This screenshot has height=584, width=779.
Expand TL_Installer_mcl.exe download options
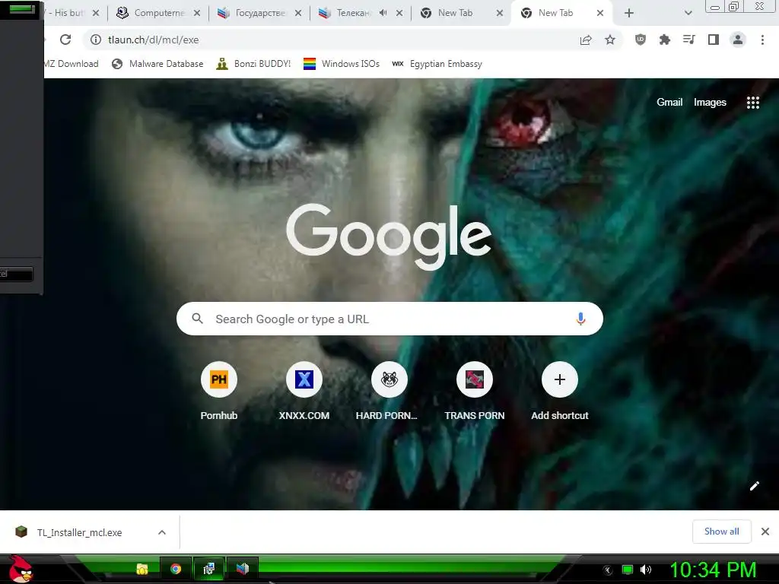162,532
